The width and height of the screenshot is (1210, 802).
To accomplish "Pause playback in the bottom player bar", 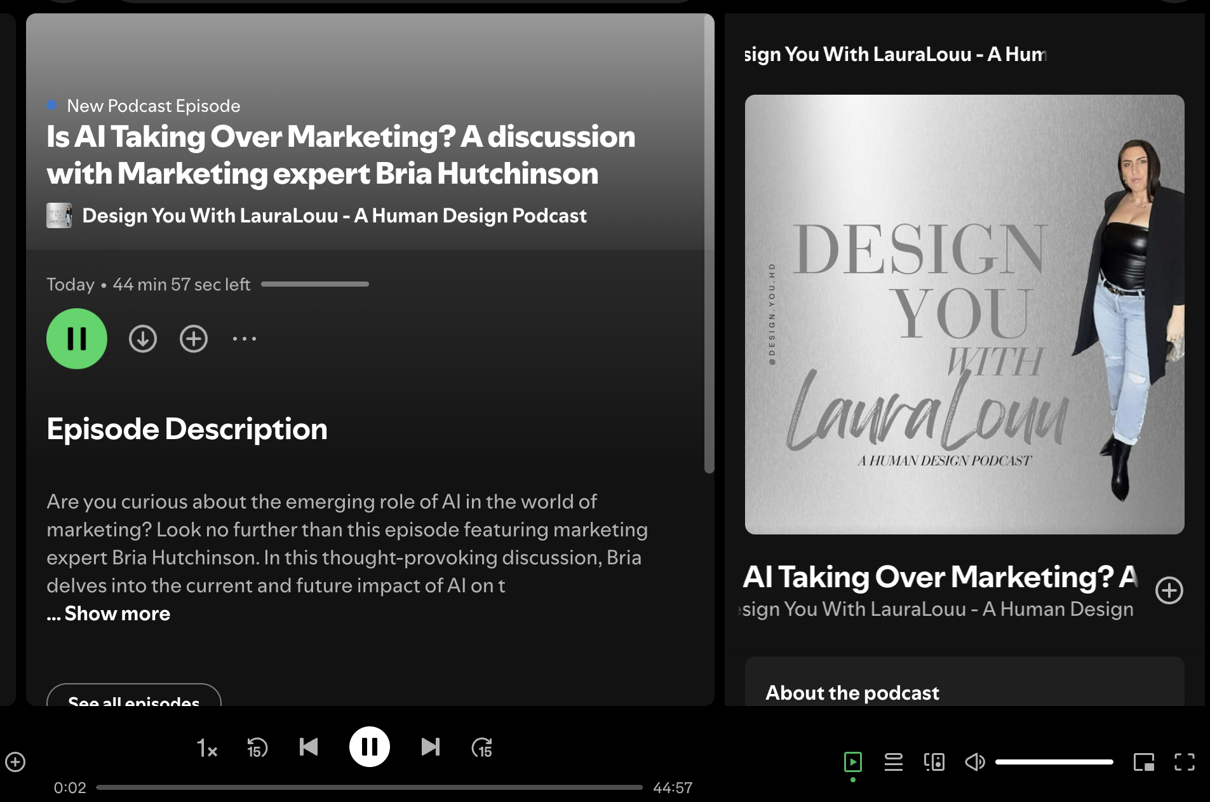I will [x=370, y=747].
